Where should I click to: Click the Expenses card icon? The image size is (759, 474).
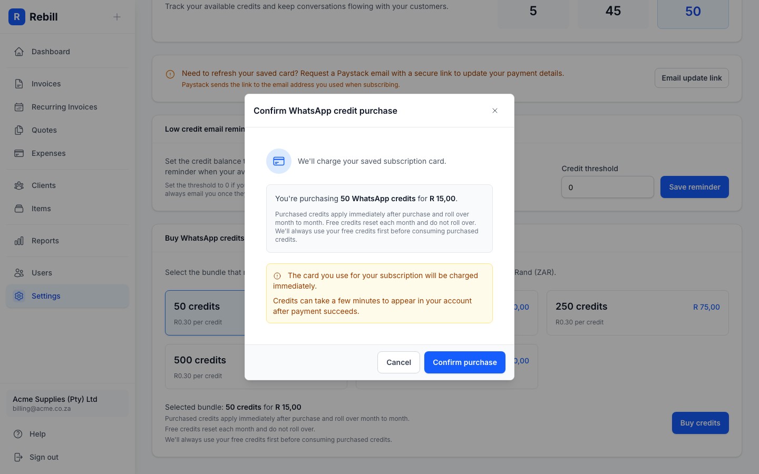point(19,153)
